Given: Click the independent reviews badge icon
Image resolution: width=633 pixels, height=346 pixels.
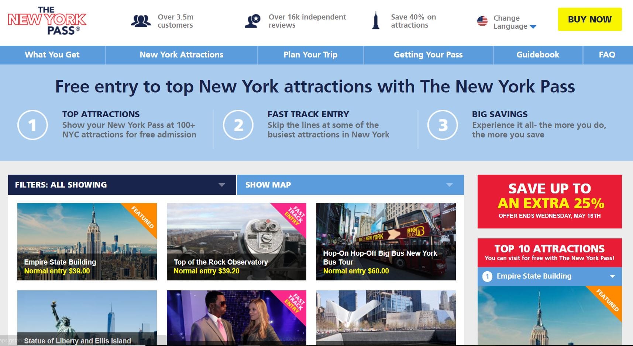Looking at the screenshot, I should 253,21.
